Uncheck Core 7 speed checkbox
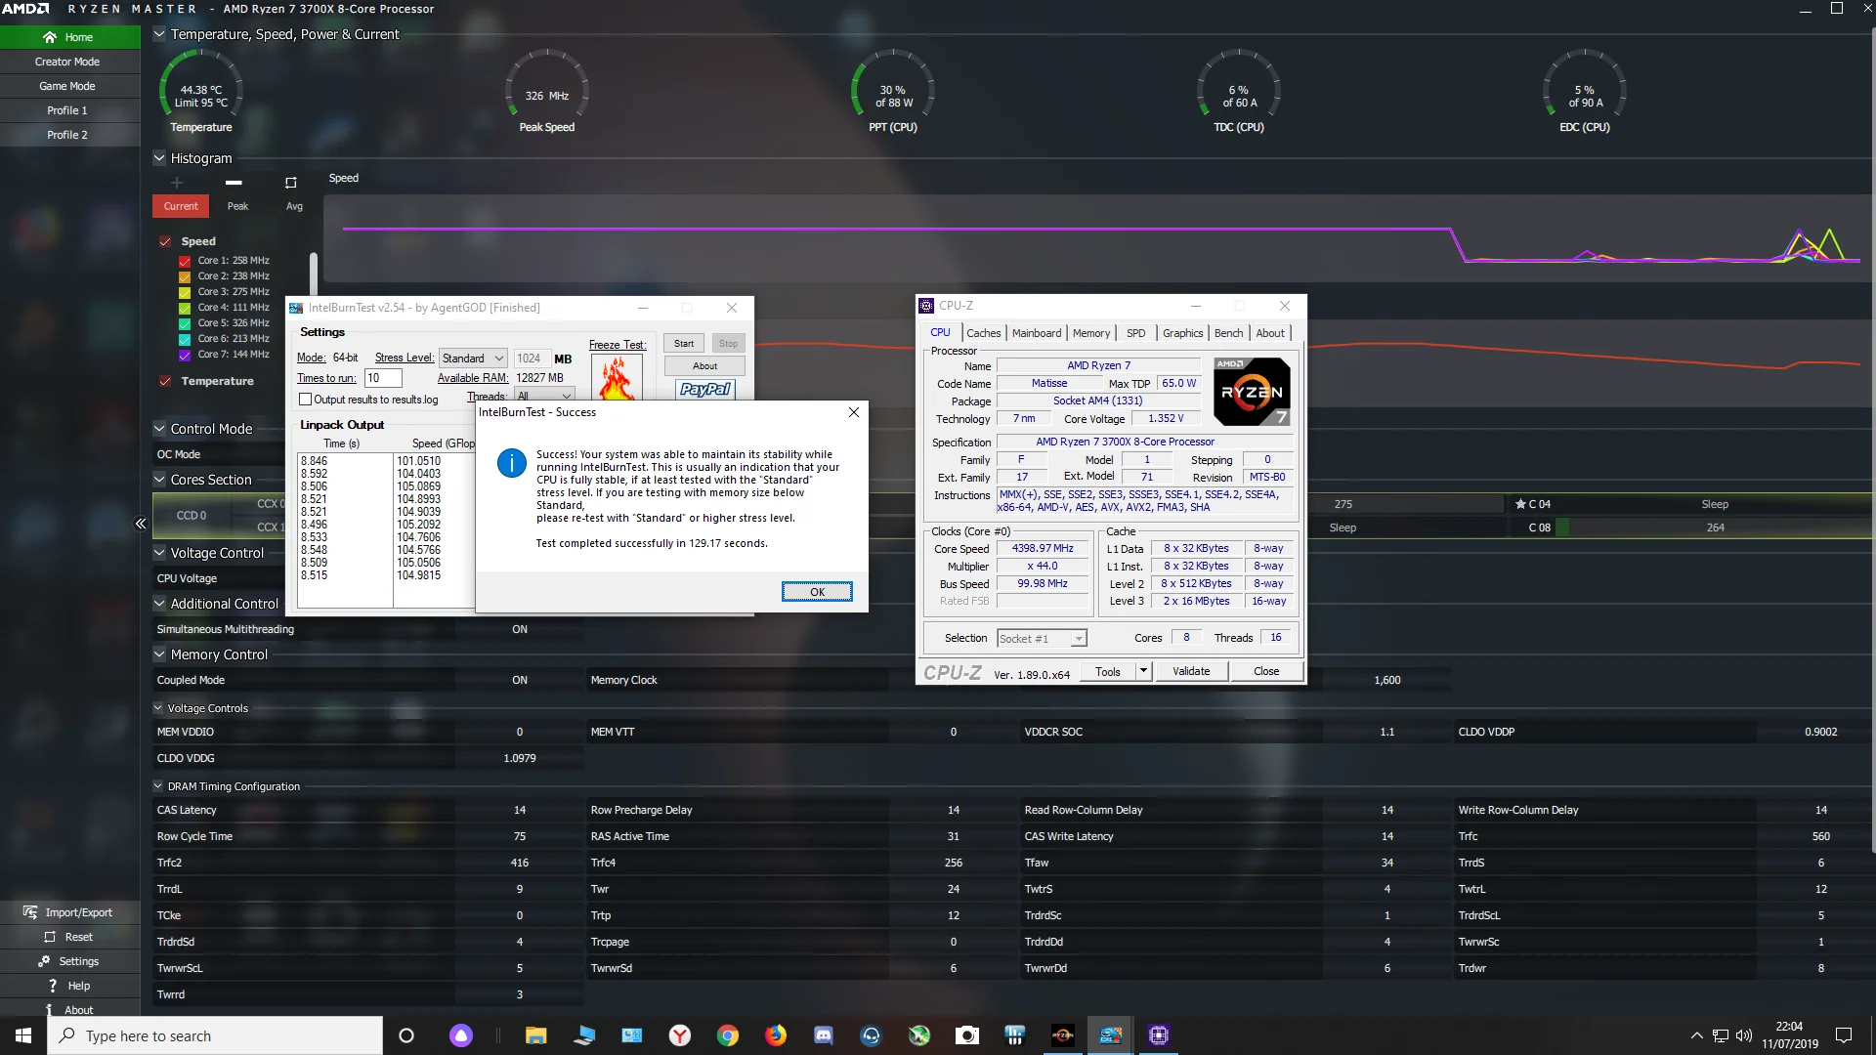 coord(185,355)
